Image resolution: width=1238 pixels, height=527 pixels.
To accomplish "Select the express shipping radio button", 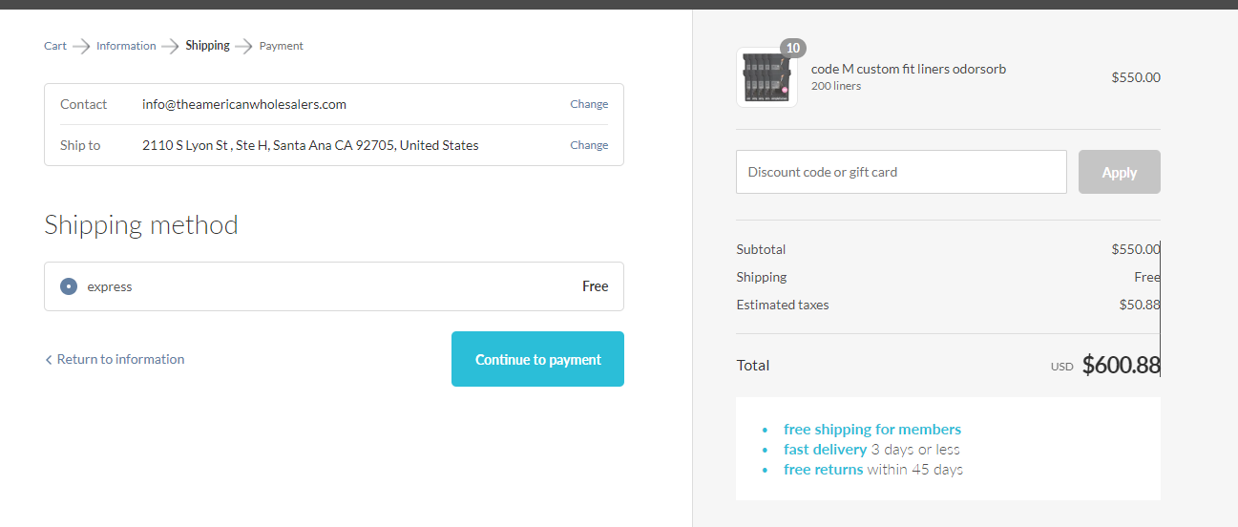I will (68, 286).
